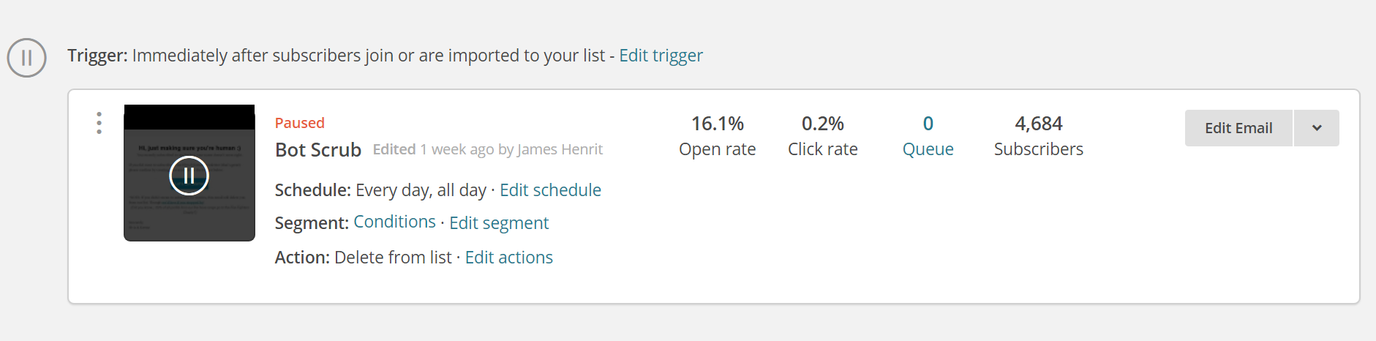
Task: Click the 'Delete from list' action text
Action: [x=393, y=258]
